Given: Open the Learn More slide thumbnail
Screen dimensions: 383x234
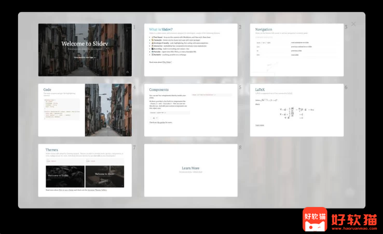Looking at the screenshot, I should point(191,171).
